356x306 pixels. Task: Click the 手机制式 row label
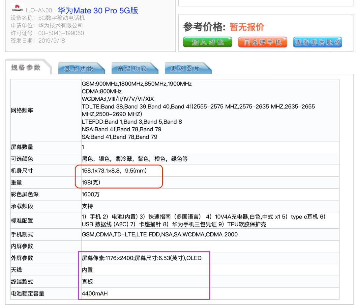[22, 234]
